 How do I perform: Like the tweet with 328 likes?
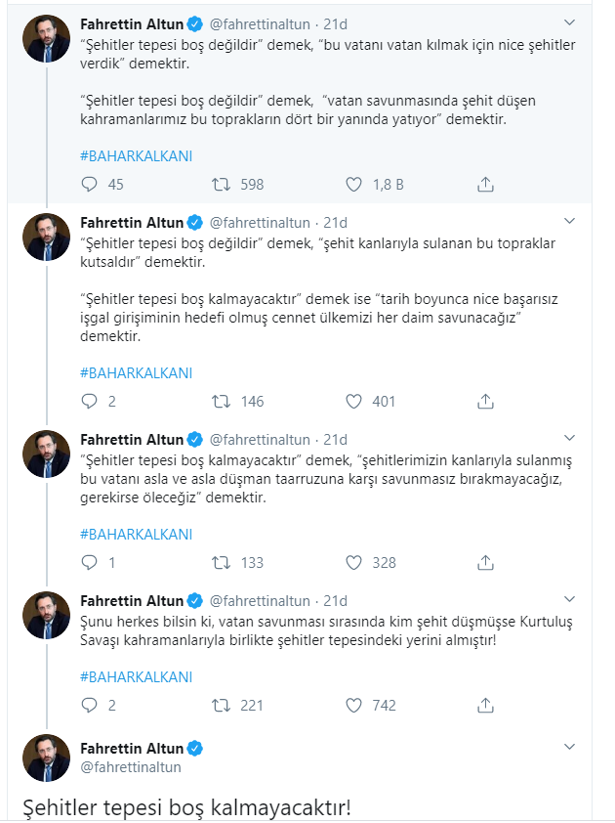click(x=354, y=562)
